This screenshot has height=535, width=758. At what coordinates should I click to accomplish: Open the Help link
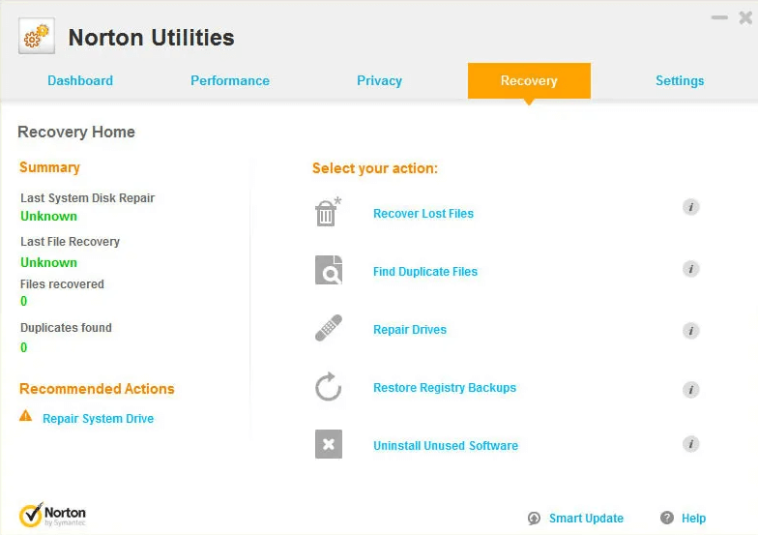[x=693, y=519]
